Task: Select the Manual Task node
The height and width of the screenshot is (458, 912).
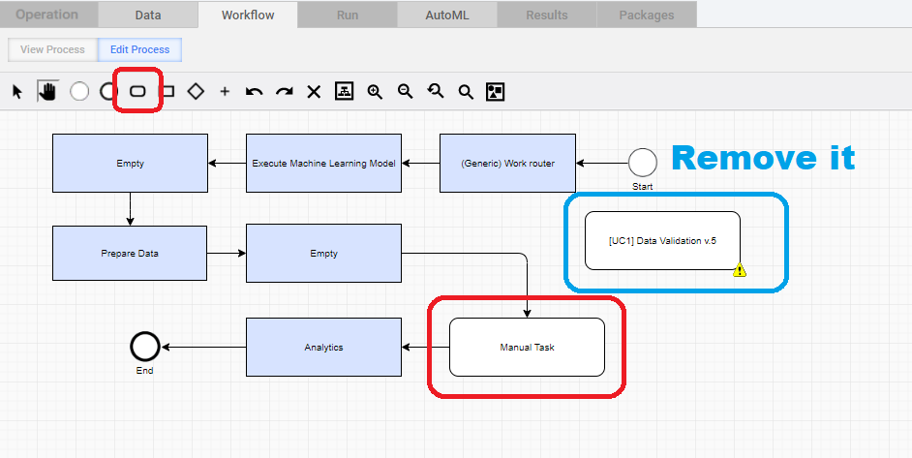Action: (527, 347)
